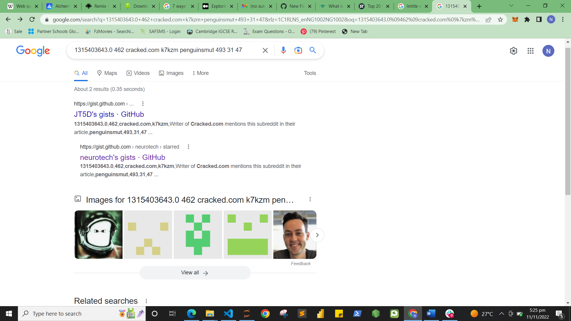The width and height of the screenshot is (571, 321).
Task: Open the Google apps grid
Action: tap(530, 51)
